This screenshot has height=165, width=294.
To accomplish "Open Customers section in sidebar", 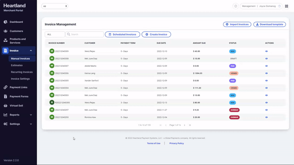I will click(16, 31).
